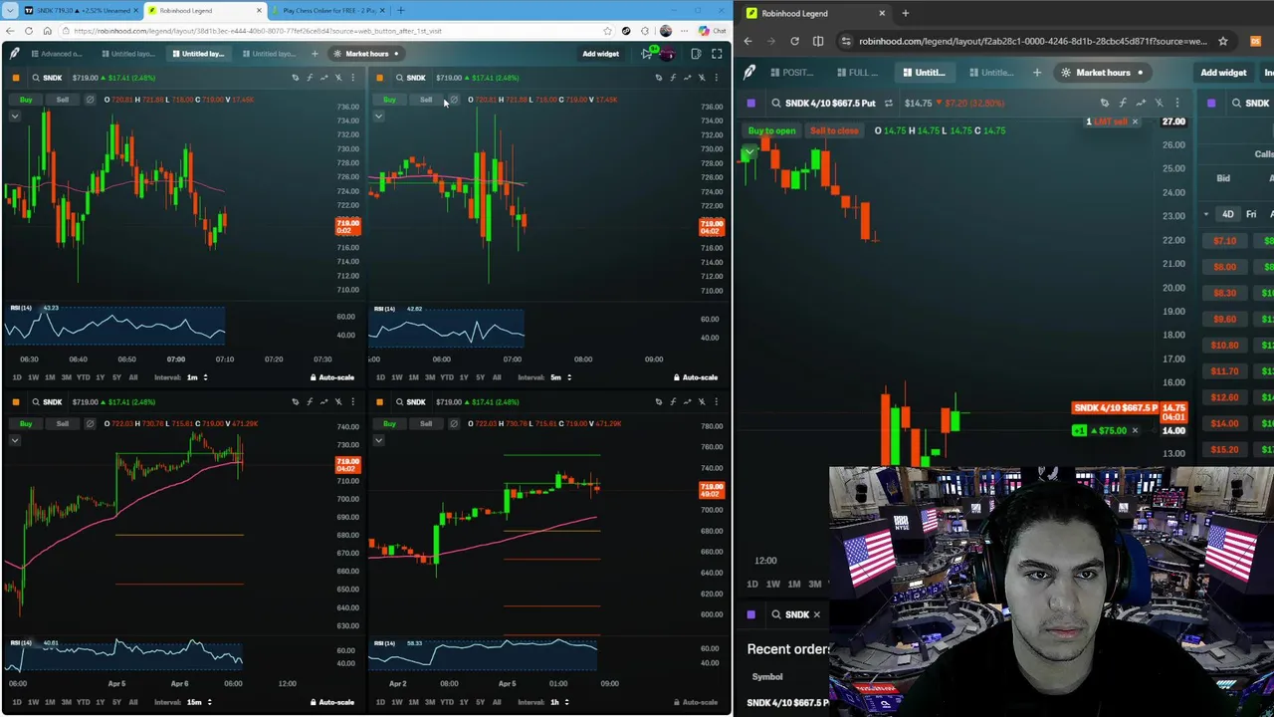Open the 15m interval dropdown
Image resolution: width=1274 pixels, height=717 pixels.
[198, 702]
